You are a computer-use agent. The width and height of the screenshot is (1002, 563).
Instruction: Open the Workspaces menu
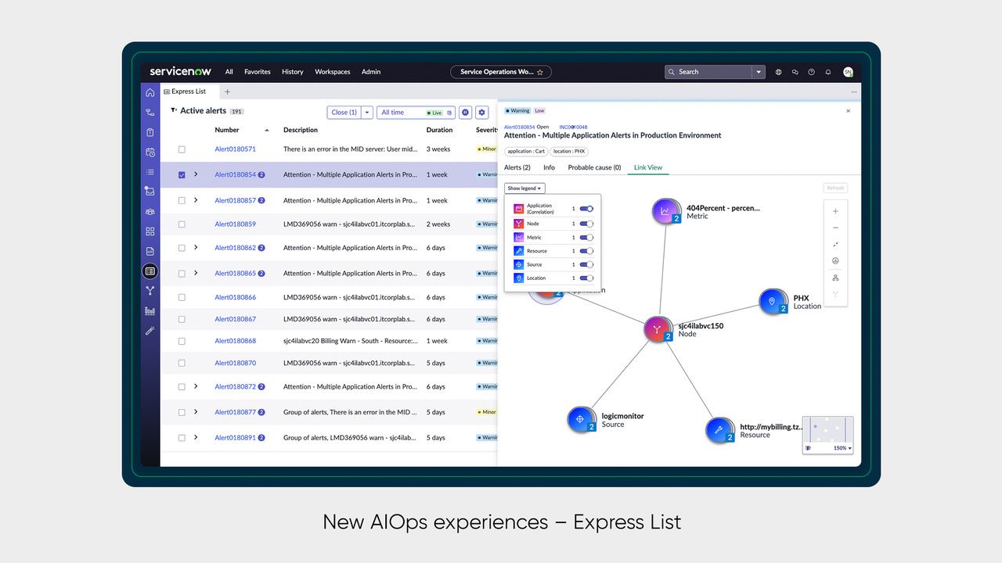332,72
